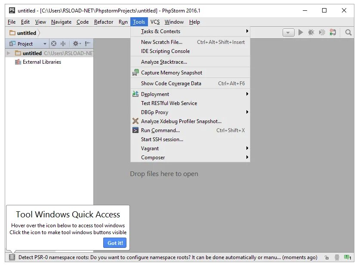Click the tool windows quick access icon

12,257
